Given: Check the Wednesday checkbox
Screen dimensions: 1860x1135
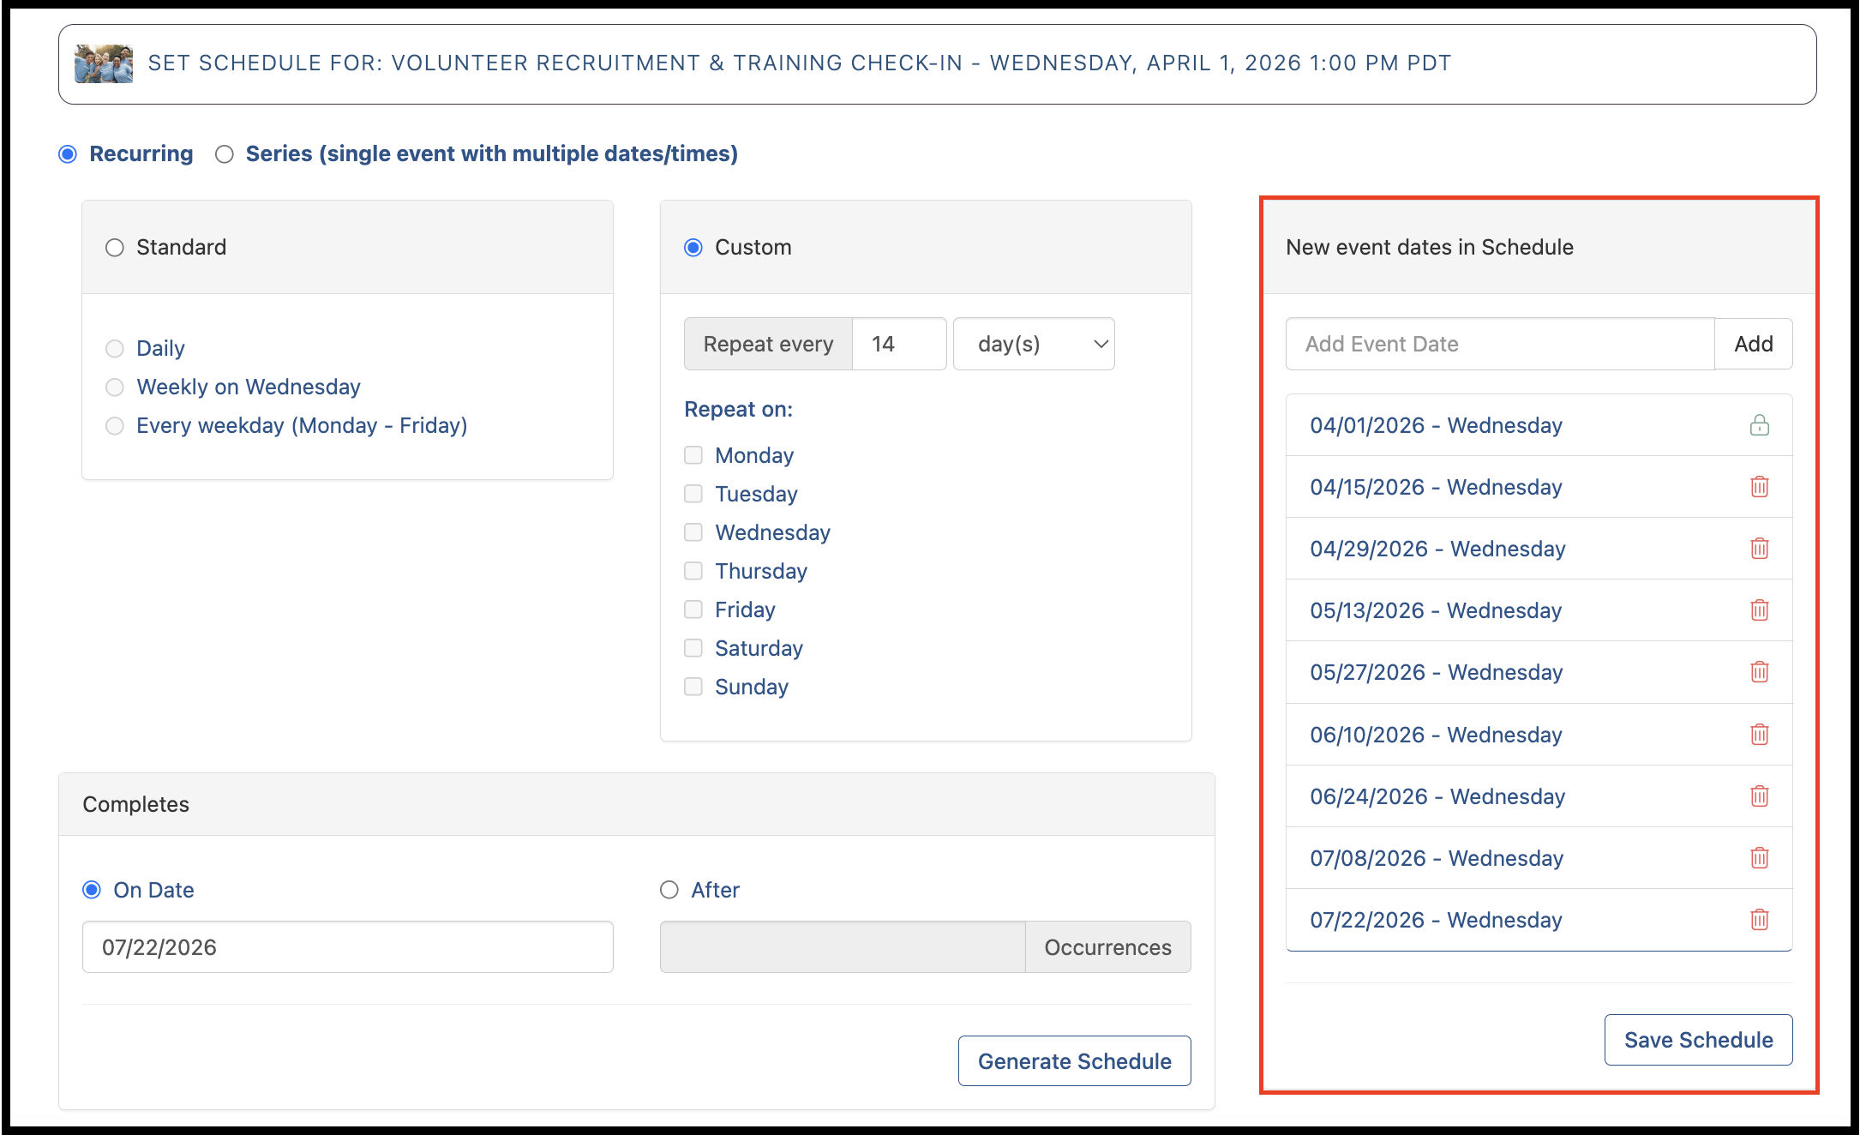Looking at the screenshot, I should 693,532.
